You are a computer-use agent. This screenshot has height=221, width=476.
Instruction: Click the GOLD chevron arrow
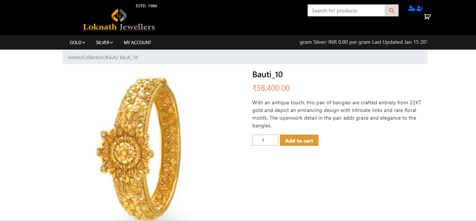(84, 43)
